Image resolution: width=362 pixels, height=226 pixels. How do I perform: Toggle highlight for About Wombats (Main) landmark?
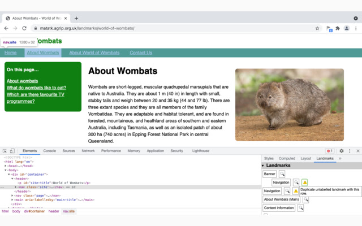[306, 199]
